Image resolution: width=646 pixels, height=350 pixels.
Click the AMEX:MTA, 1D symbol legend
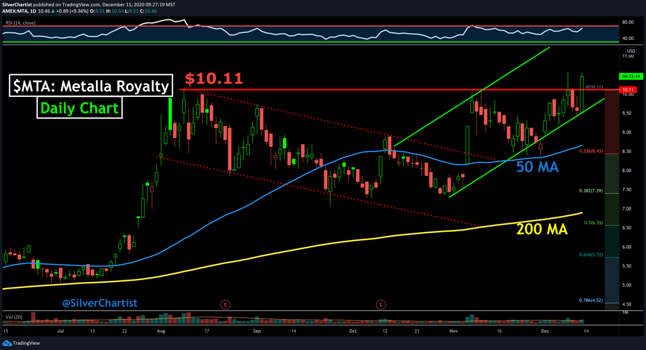coord(20,10)
